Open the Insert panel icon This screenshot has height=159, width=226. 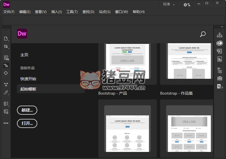220,51
